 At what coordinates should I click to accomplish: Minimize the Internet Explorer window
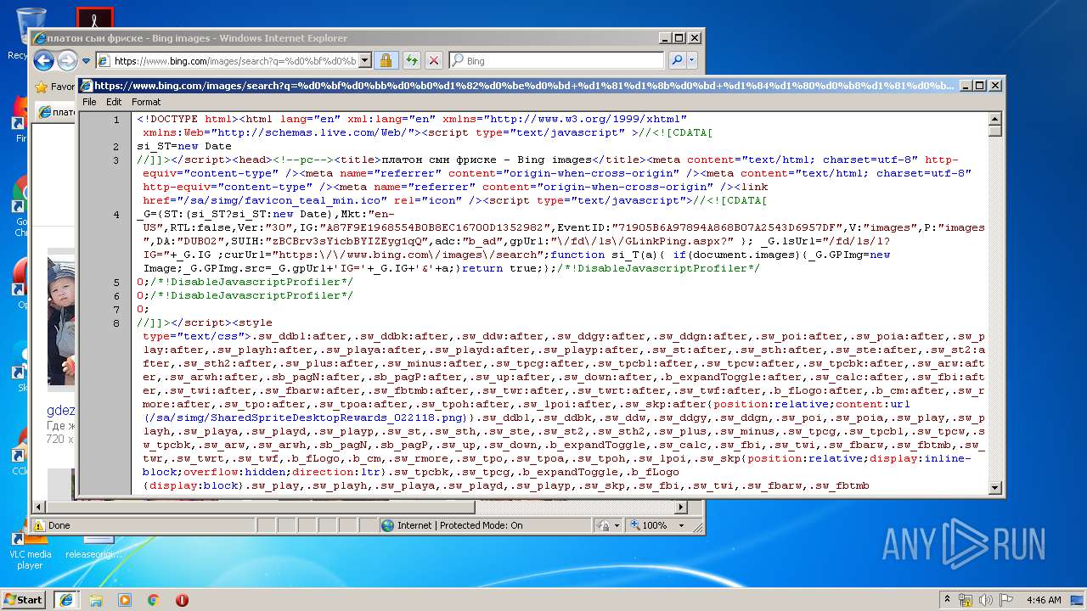tap(665, 38)
